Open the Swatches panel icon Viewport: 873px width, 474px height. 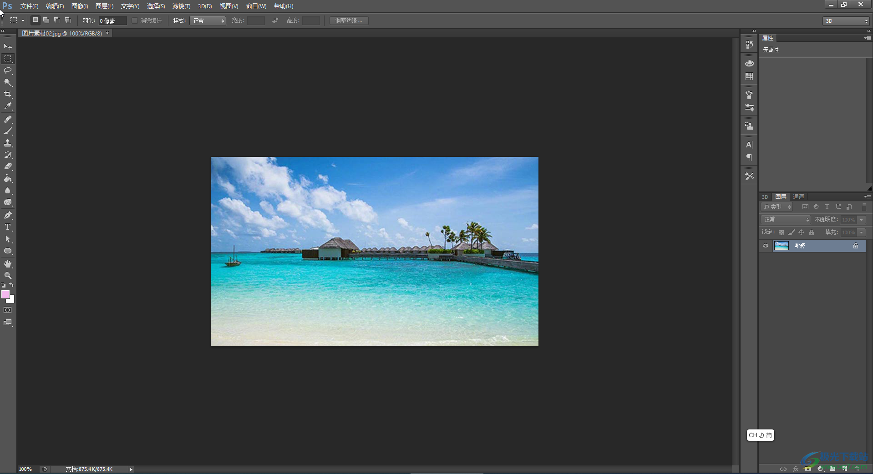(x=749, y=76)
